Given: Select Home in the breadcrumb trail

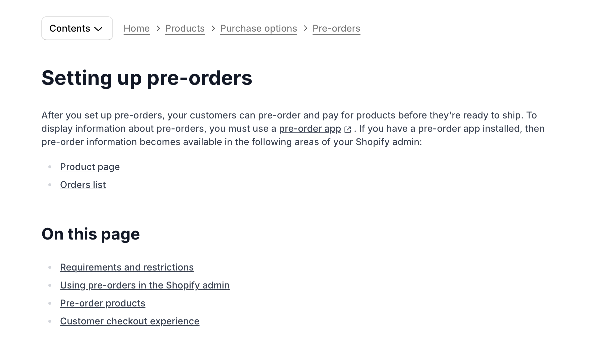Looking at the screenshot, I should (136, 28).
